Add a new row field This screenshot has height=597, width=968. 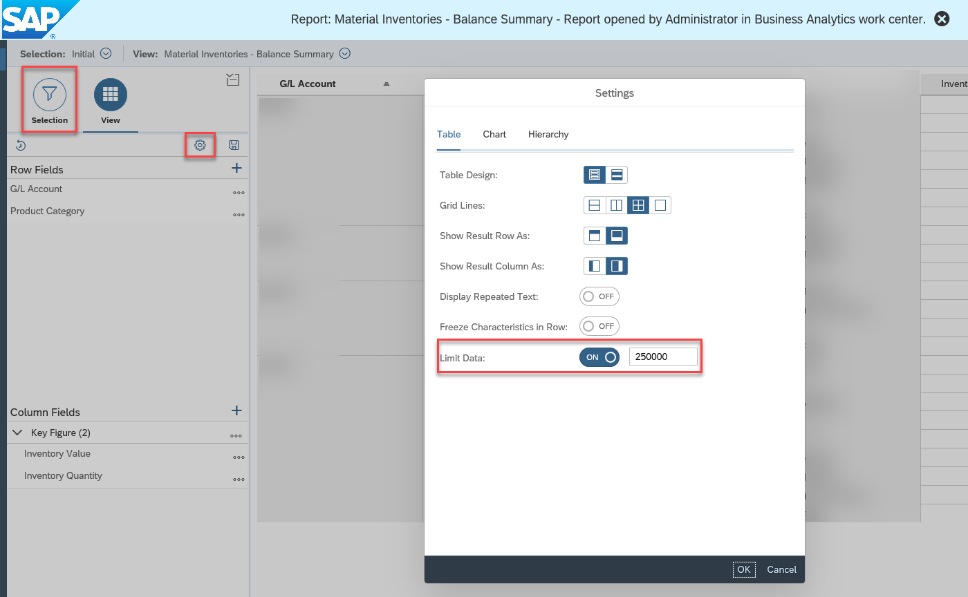(236, 168)
